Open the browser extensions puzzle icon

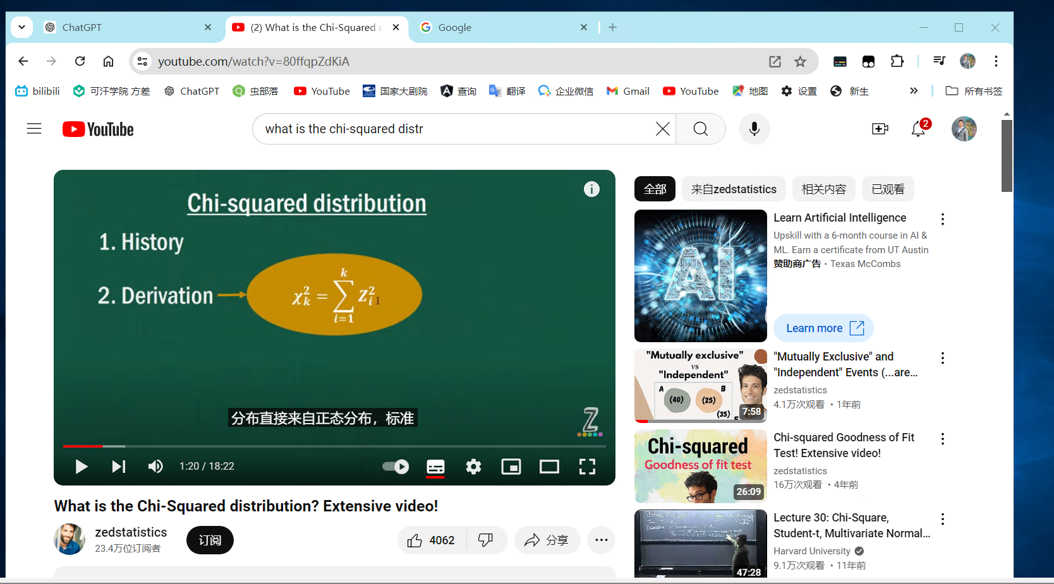pos(897,61)
